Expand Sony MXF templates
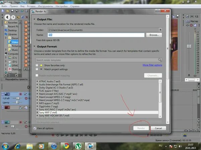Screen dimensions: 201x150 37,112
